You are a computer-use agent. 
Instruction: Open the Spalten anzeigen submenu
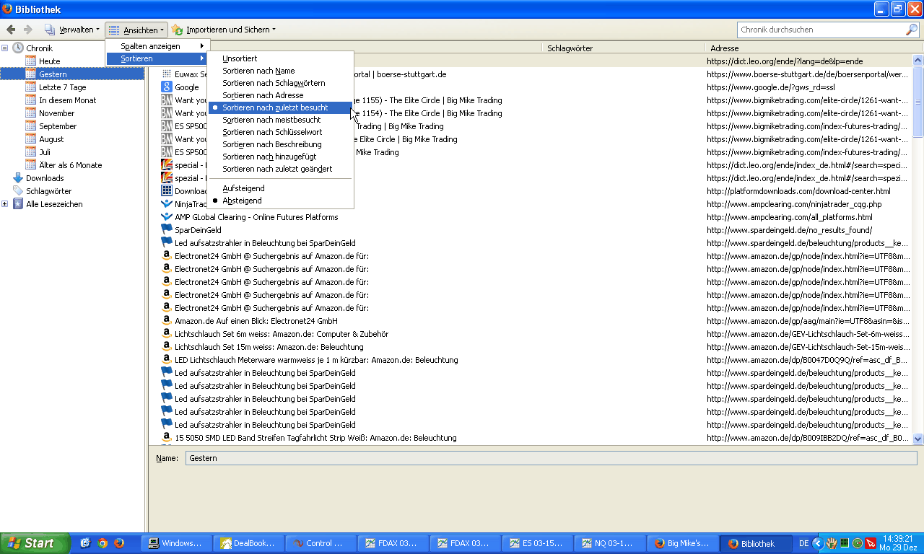click(x=157, y=46)
